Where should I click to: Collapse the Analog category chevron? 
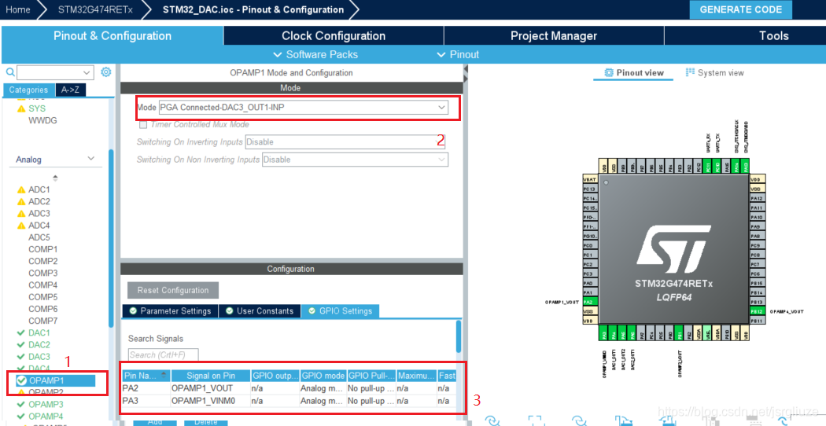click(91, 159)
